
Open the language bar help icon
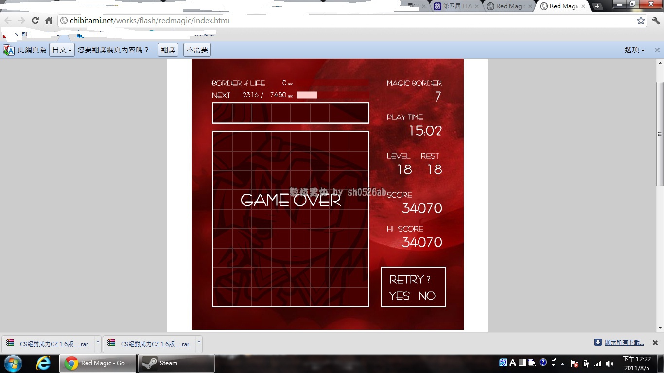click(x=543, y=362)
